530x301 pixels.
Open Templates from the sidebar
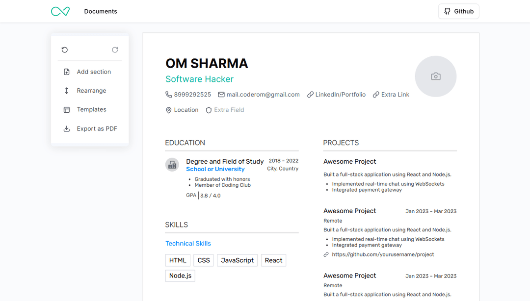91,110
